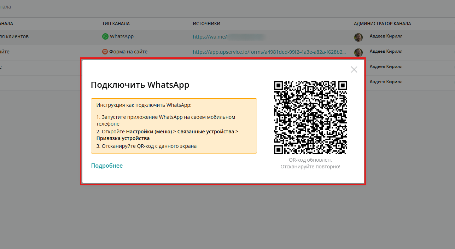
Task: Click step 'Отсканируйте QR-код с данного экрана'
Action: click(x=146, y=146)
